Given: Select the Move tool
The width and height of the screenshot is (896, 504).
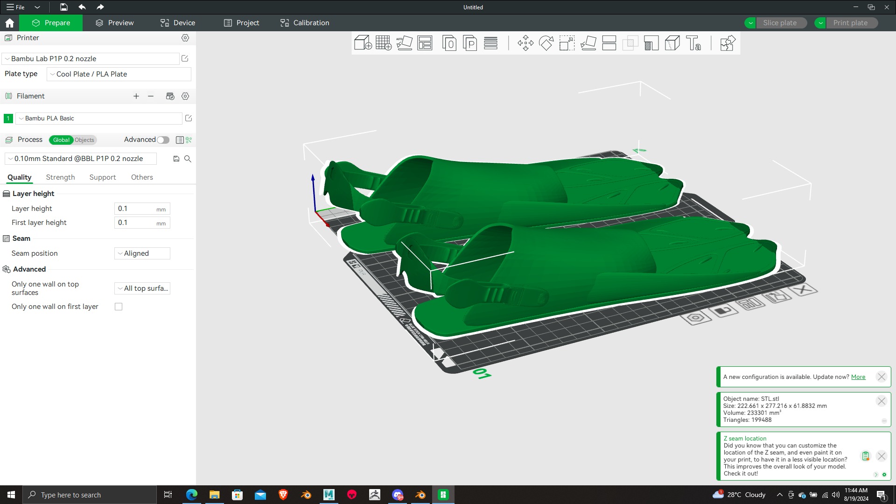Looking at the screenshot, I should (x=525, y=43).
